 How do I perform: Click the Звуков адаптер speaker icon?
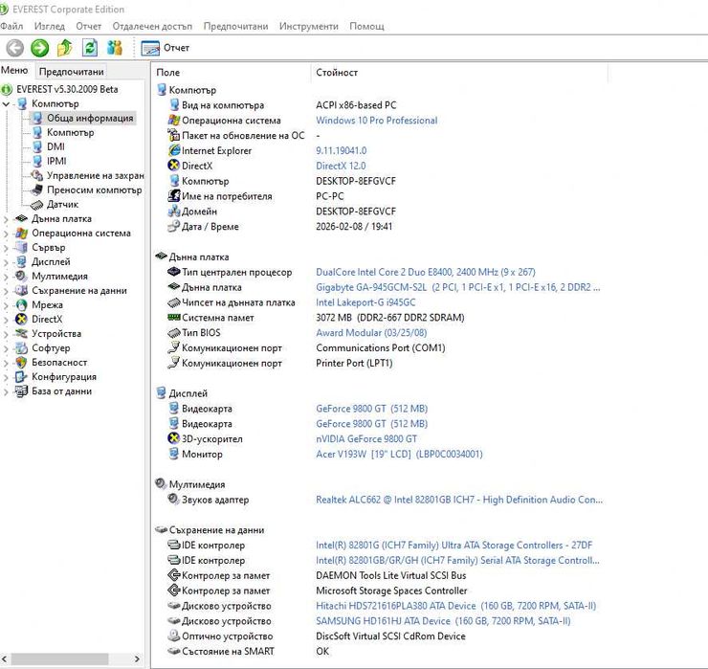[x=174, y=500]
